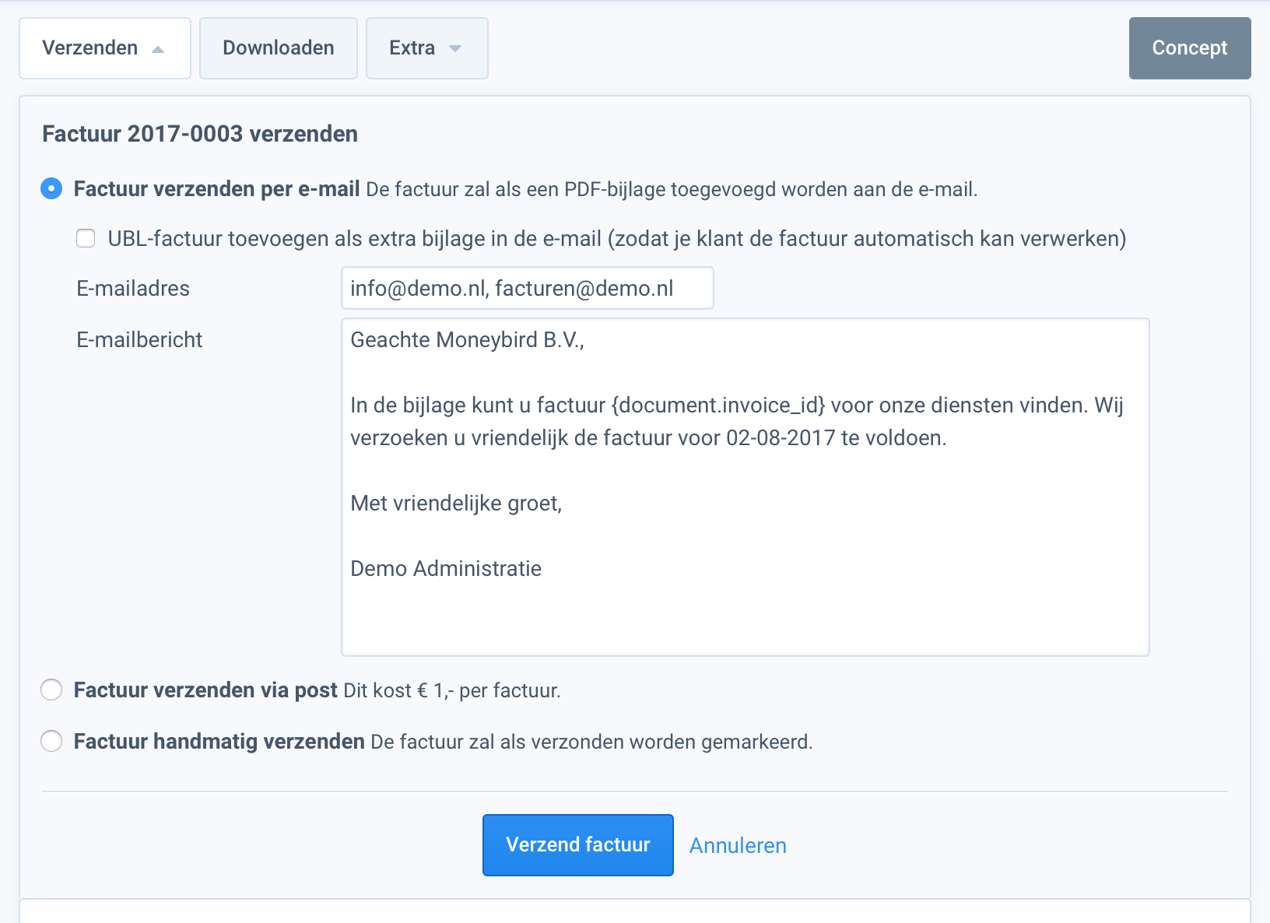The image size is (1270, 923).
Task: Select the 'Factuur verzenden per e-mail' radio button
Action: point(51,188)
